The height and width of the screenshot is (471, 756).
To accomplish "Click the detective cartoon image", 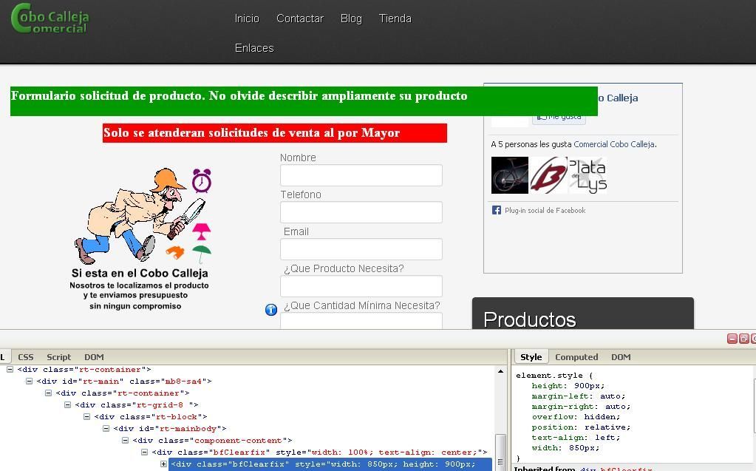I will pos(141,215).
